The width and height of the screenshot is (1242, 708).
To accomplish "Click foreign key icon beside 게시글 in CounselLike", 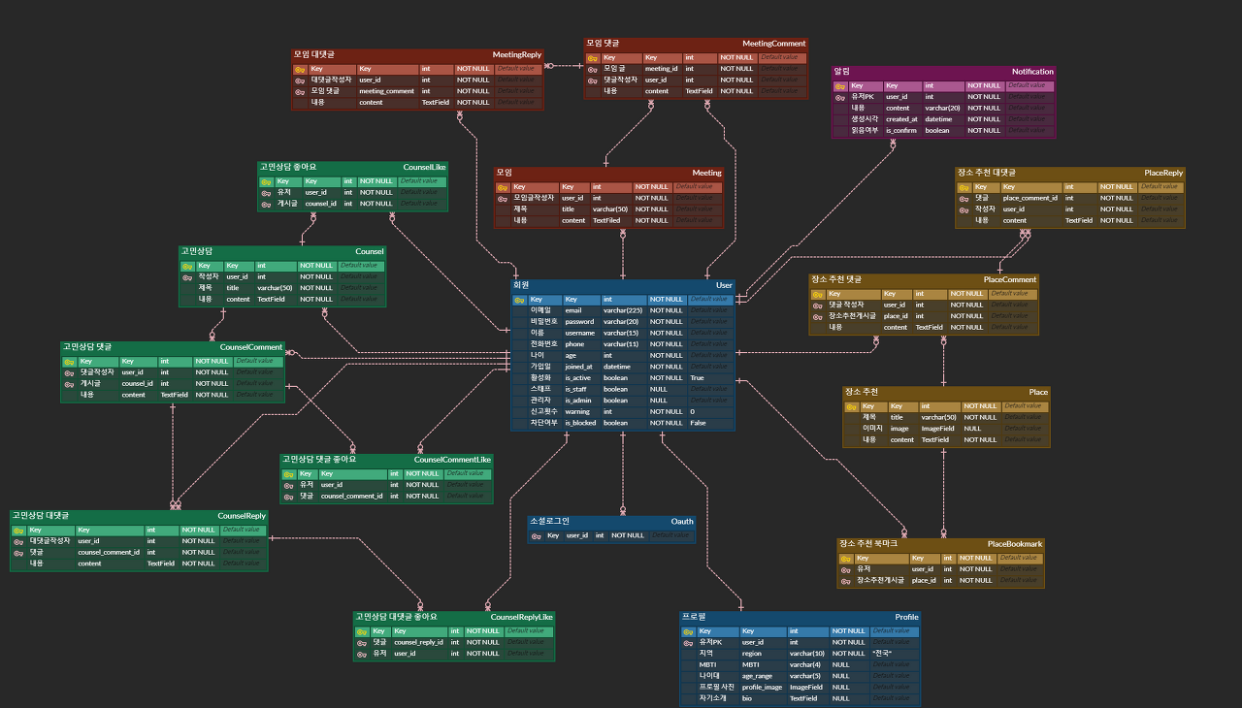I will (x=266, y=204).
